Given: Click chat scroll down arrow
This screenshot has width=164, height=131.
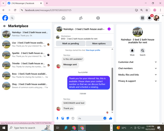Looking at the screenshot, I should [112, 112].
